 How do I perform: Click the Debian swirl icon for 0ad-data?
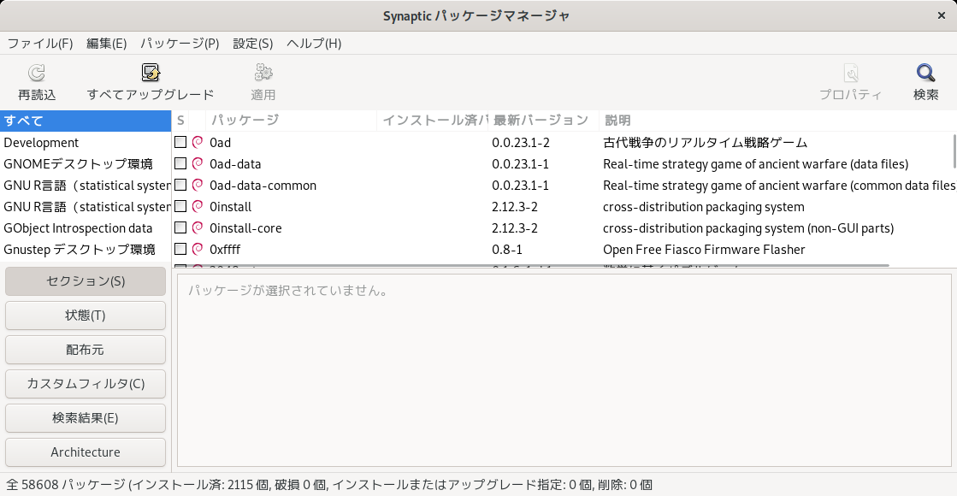tap(198, 163)
